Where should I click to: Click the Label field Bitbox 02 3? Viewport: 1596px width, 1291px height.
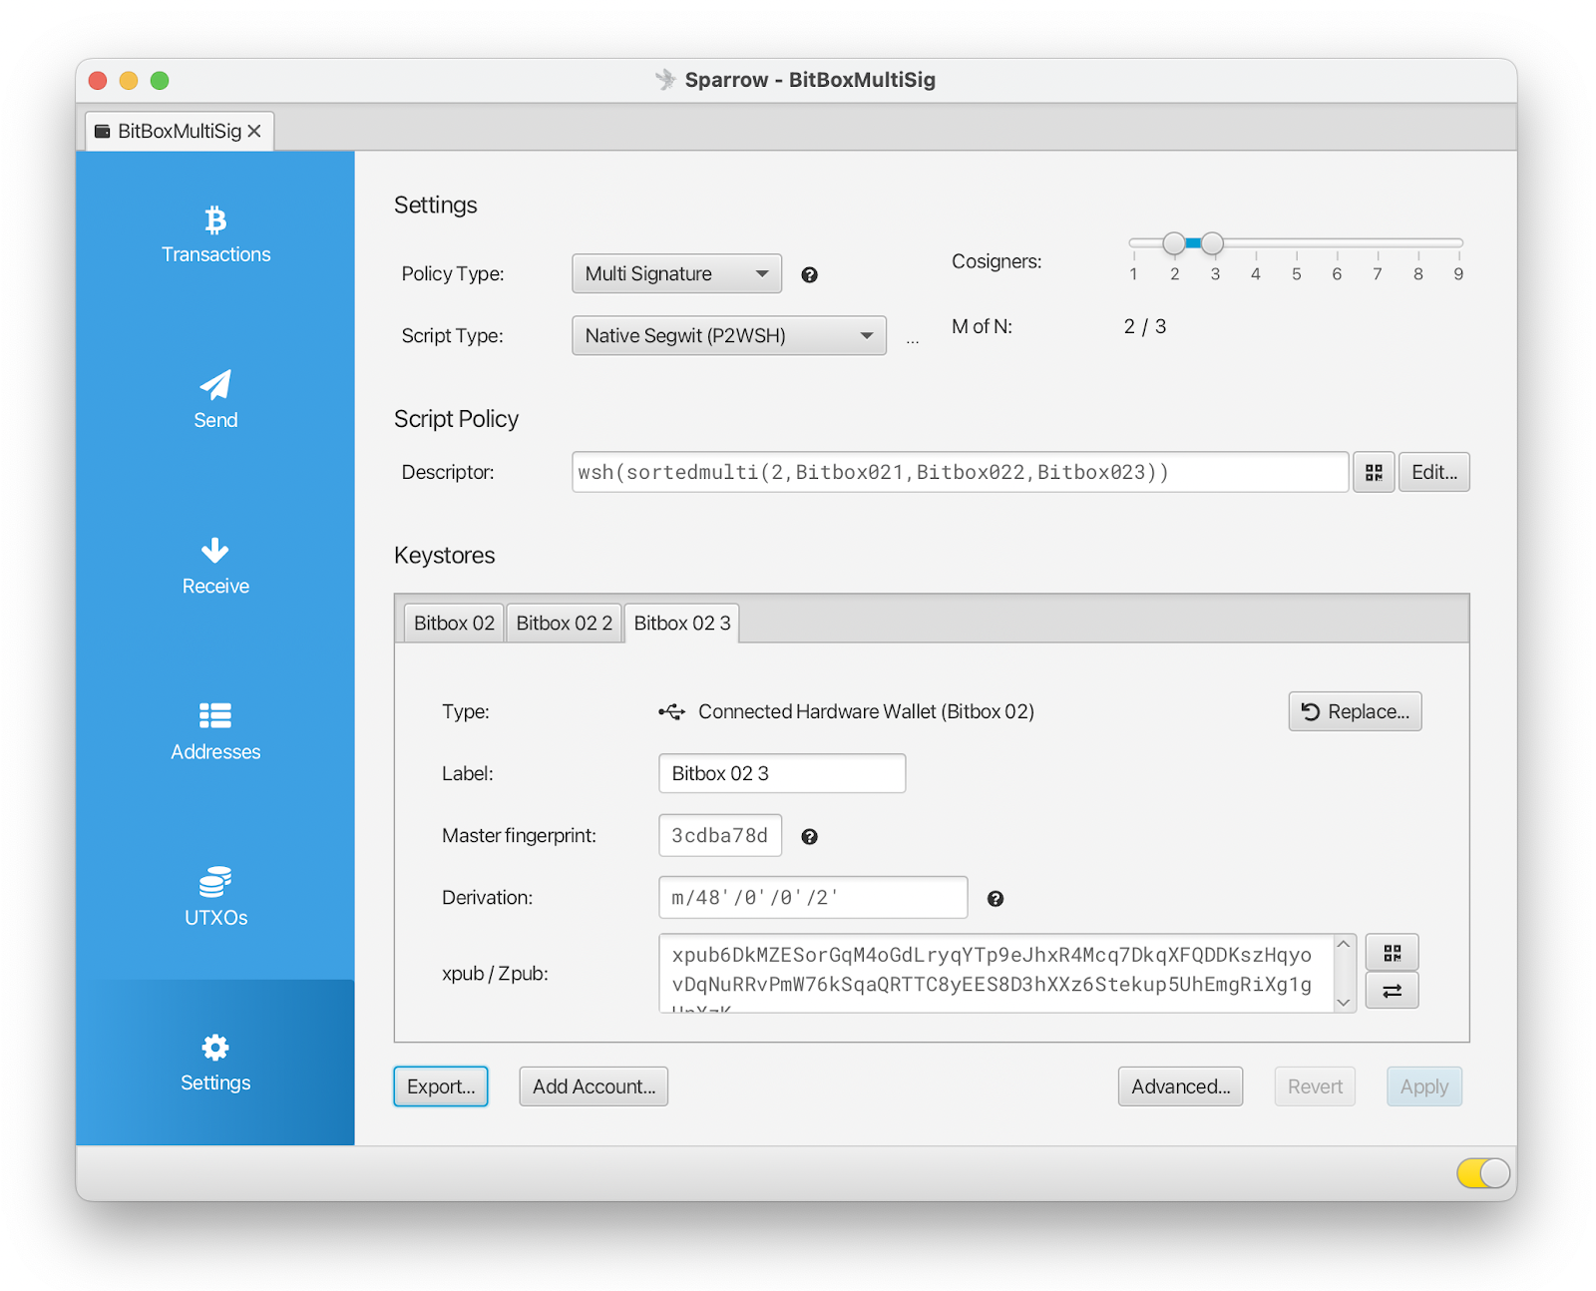point(782,773)
